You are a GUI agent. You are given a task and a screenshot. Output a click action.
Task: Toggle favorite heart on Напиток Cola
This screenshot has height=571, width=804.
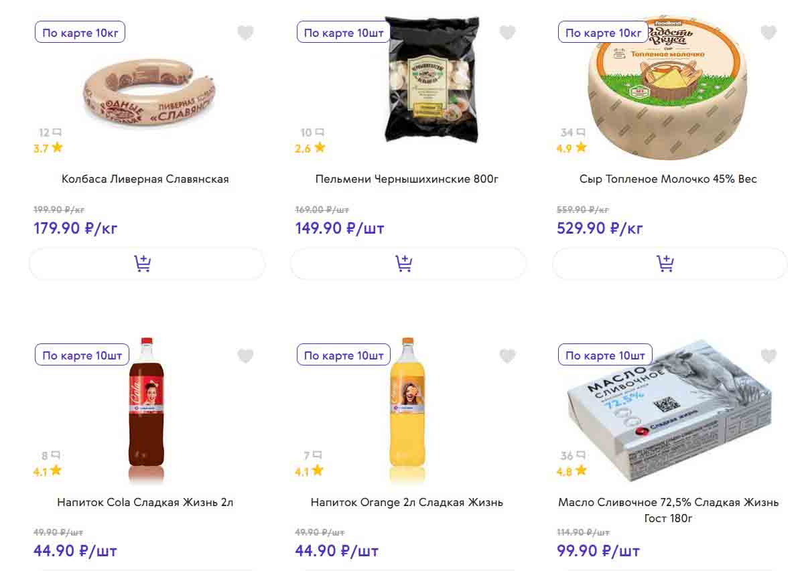pyautogui.click(x=246, y=356)
